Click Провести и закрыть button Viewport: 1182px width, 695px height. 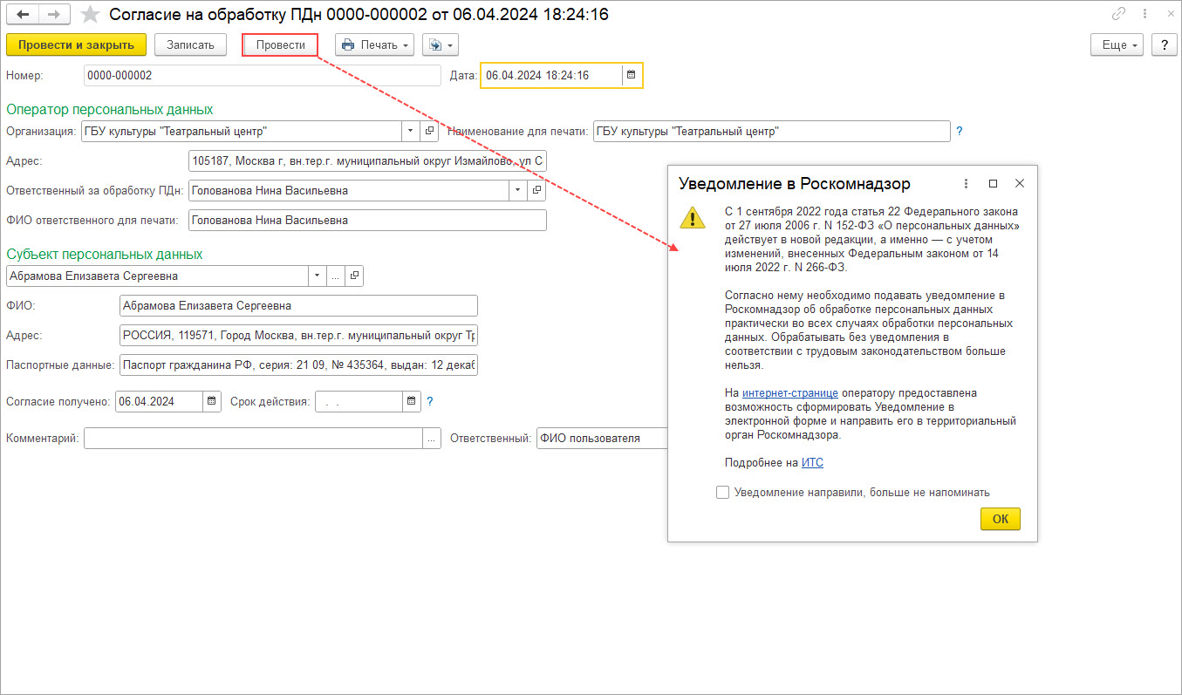[x=76, y=44]
